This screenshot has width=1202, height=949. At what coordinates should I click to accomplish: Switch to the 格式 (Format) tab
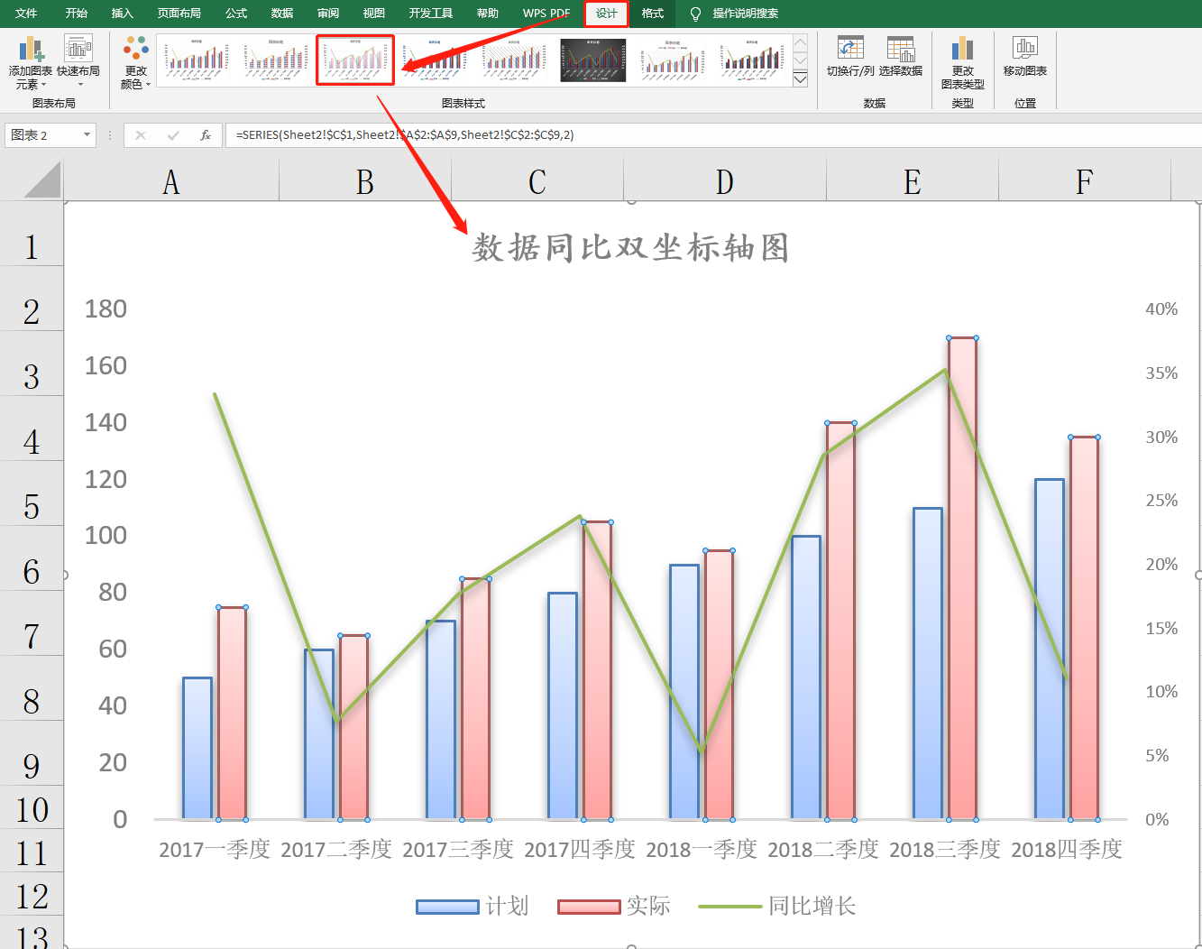652,14
